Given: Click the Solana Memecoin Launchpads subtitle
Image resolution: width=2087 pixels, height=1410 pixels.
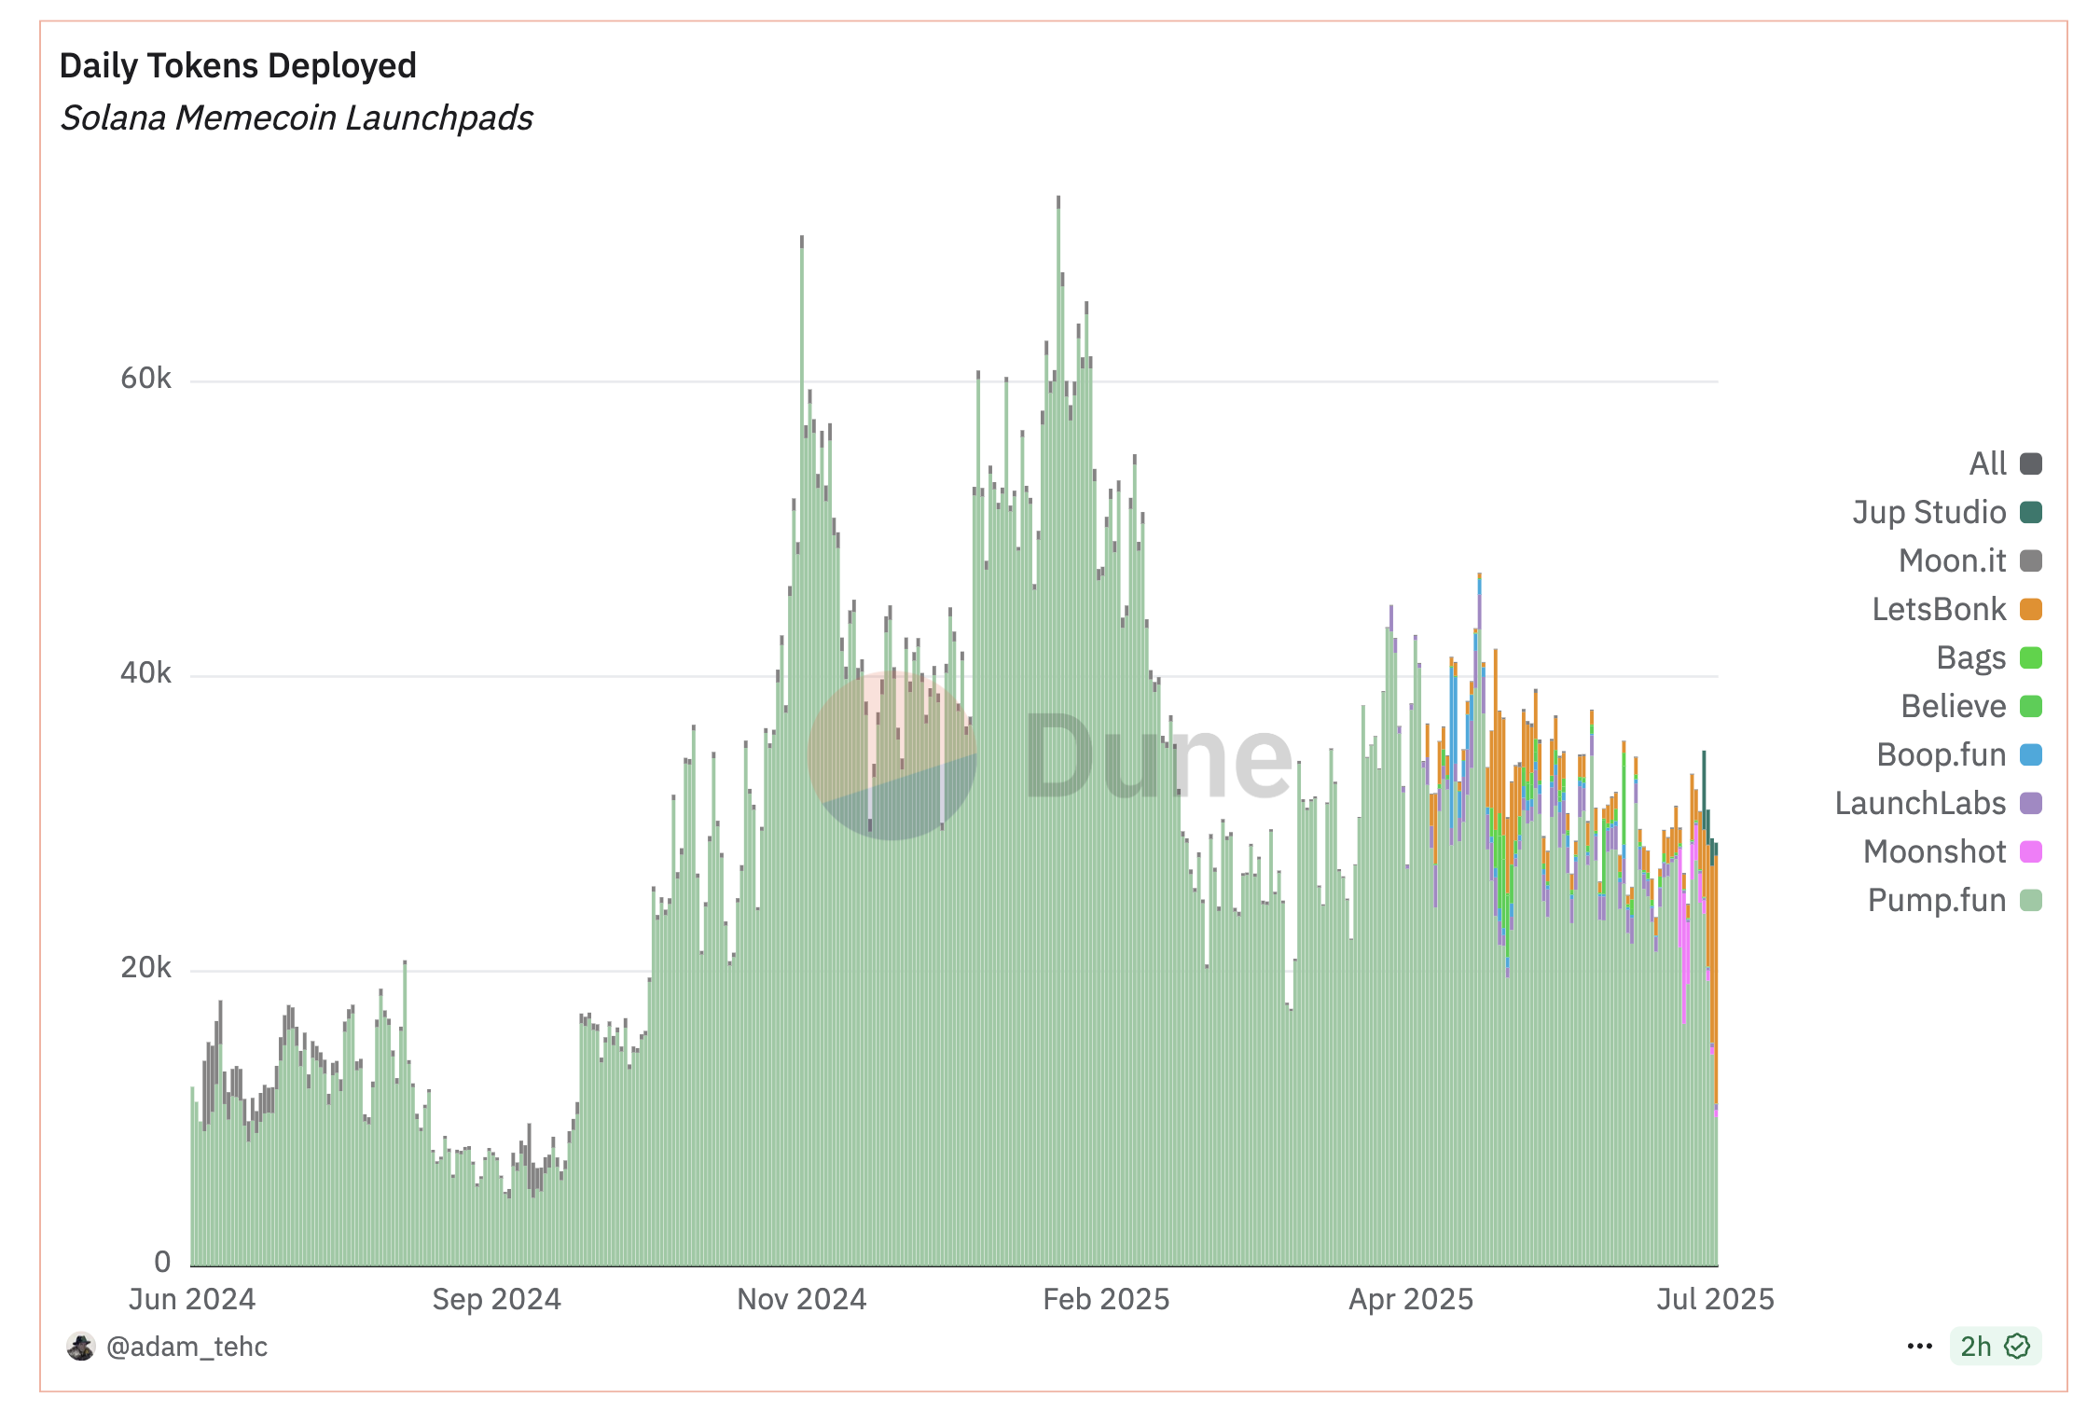Looking at the screenshot, I should pyautogui.click(x=297, y=118).
